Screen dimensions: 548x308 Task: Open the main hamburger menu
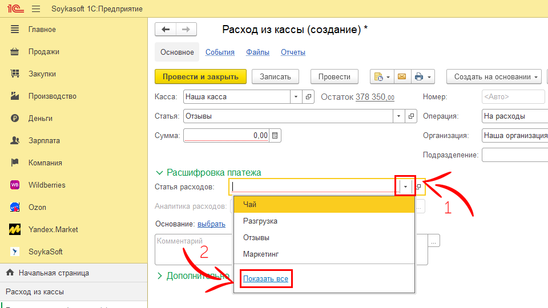click(x=36, y=9)
